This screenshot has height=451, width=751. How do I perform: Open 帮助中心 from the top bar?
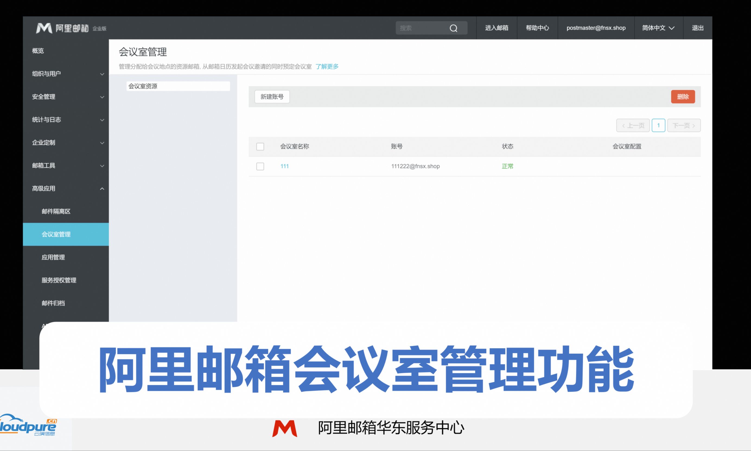(x=537, y=28)
